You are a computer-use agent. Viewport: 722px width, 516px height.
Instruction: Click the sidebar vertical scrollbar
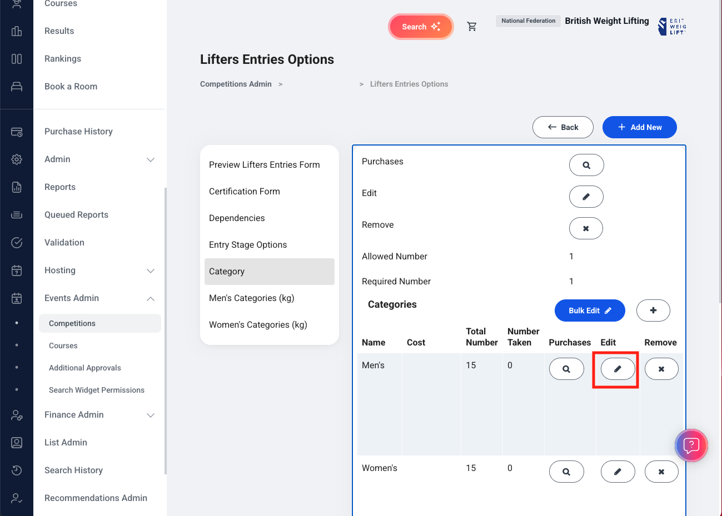(x=165, y=330)
